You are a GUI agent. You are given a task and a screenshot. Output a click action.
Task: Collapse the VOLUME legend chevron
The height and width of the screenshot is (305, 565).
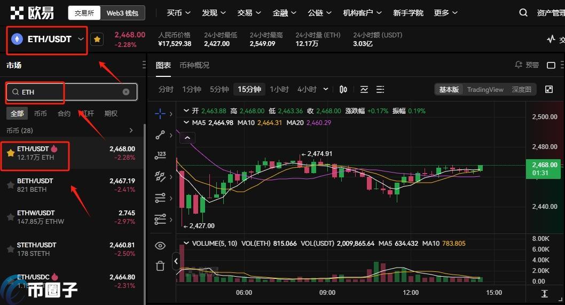pyautogui.click(x=186, y=244)
